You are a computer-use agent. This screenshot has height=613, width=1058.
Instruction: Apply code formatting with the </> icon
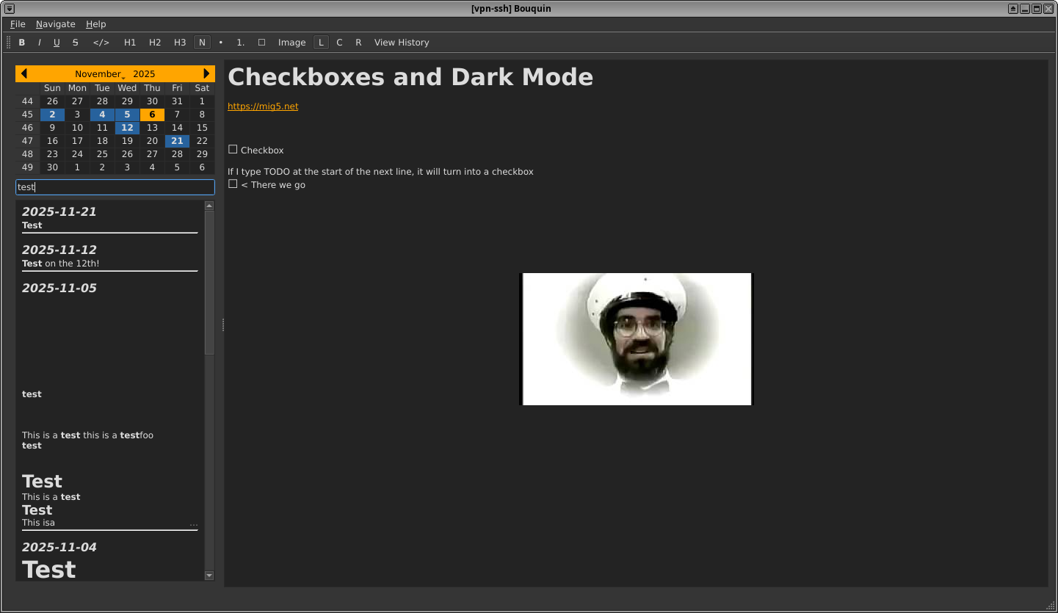[x=101, y=42]
